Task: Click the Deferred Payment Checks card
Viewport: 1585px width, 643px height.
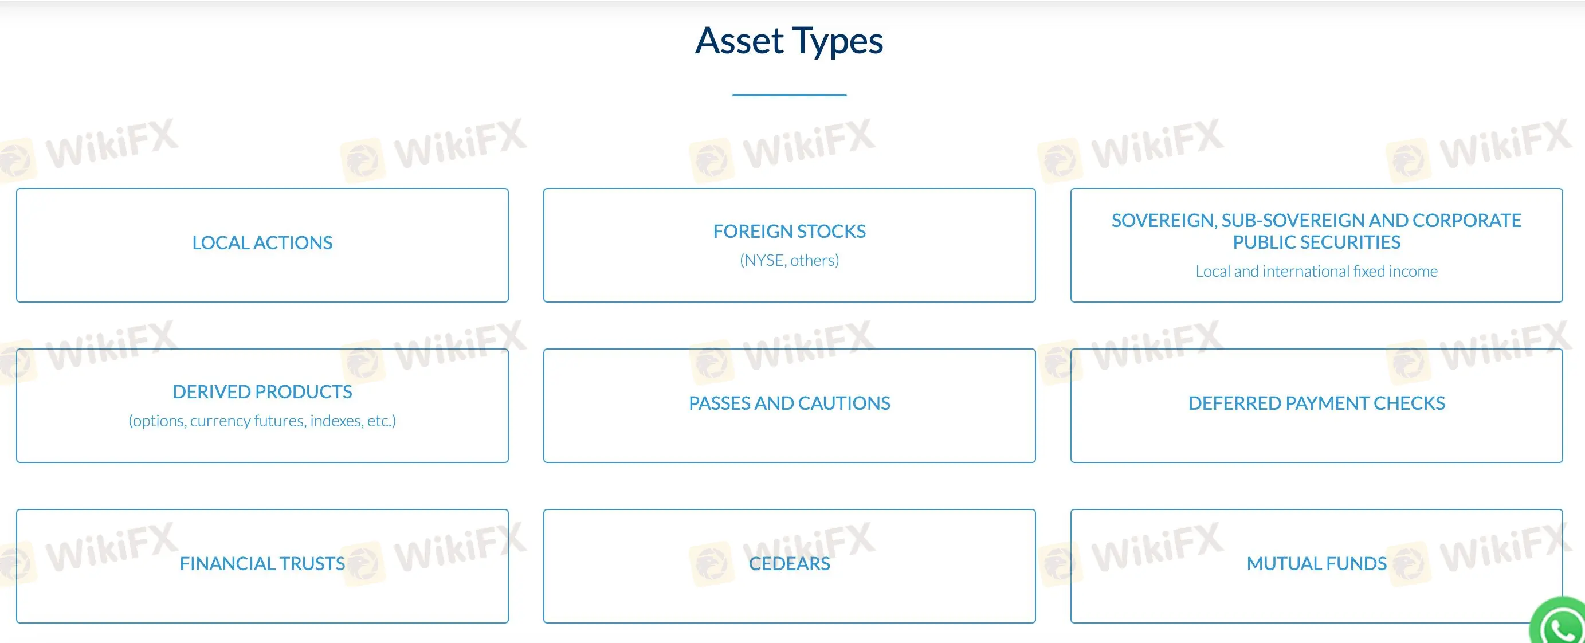Action: click(x=1316, y=403)
